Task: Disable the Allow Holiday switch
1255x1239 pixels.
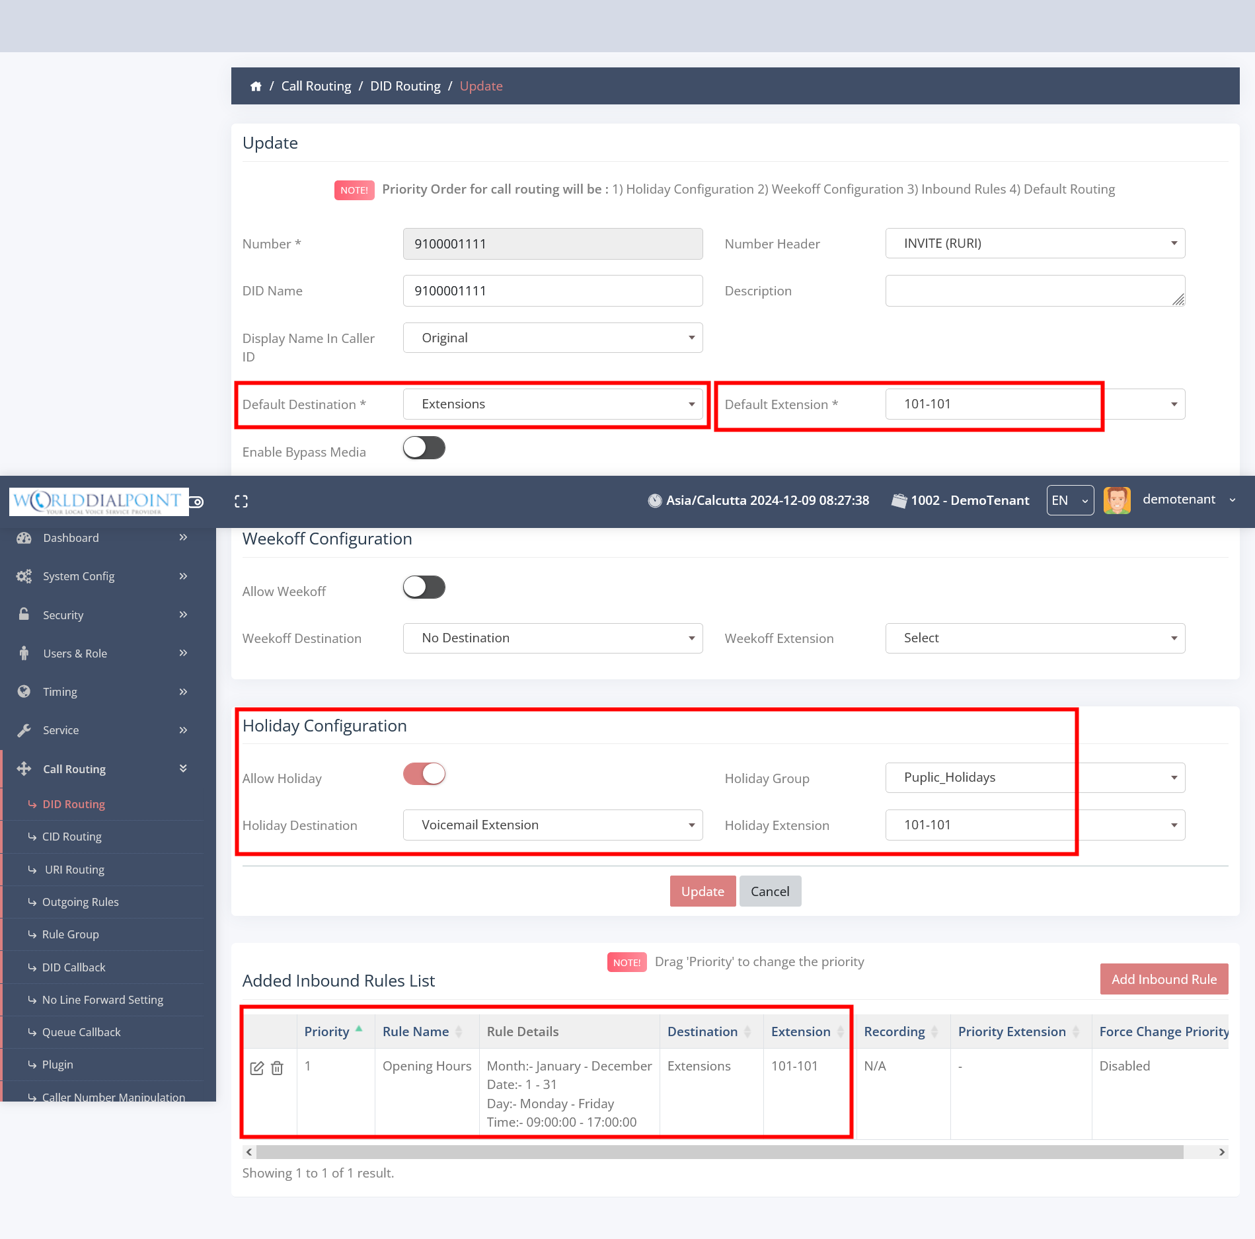Action: tap(424, 774)
